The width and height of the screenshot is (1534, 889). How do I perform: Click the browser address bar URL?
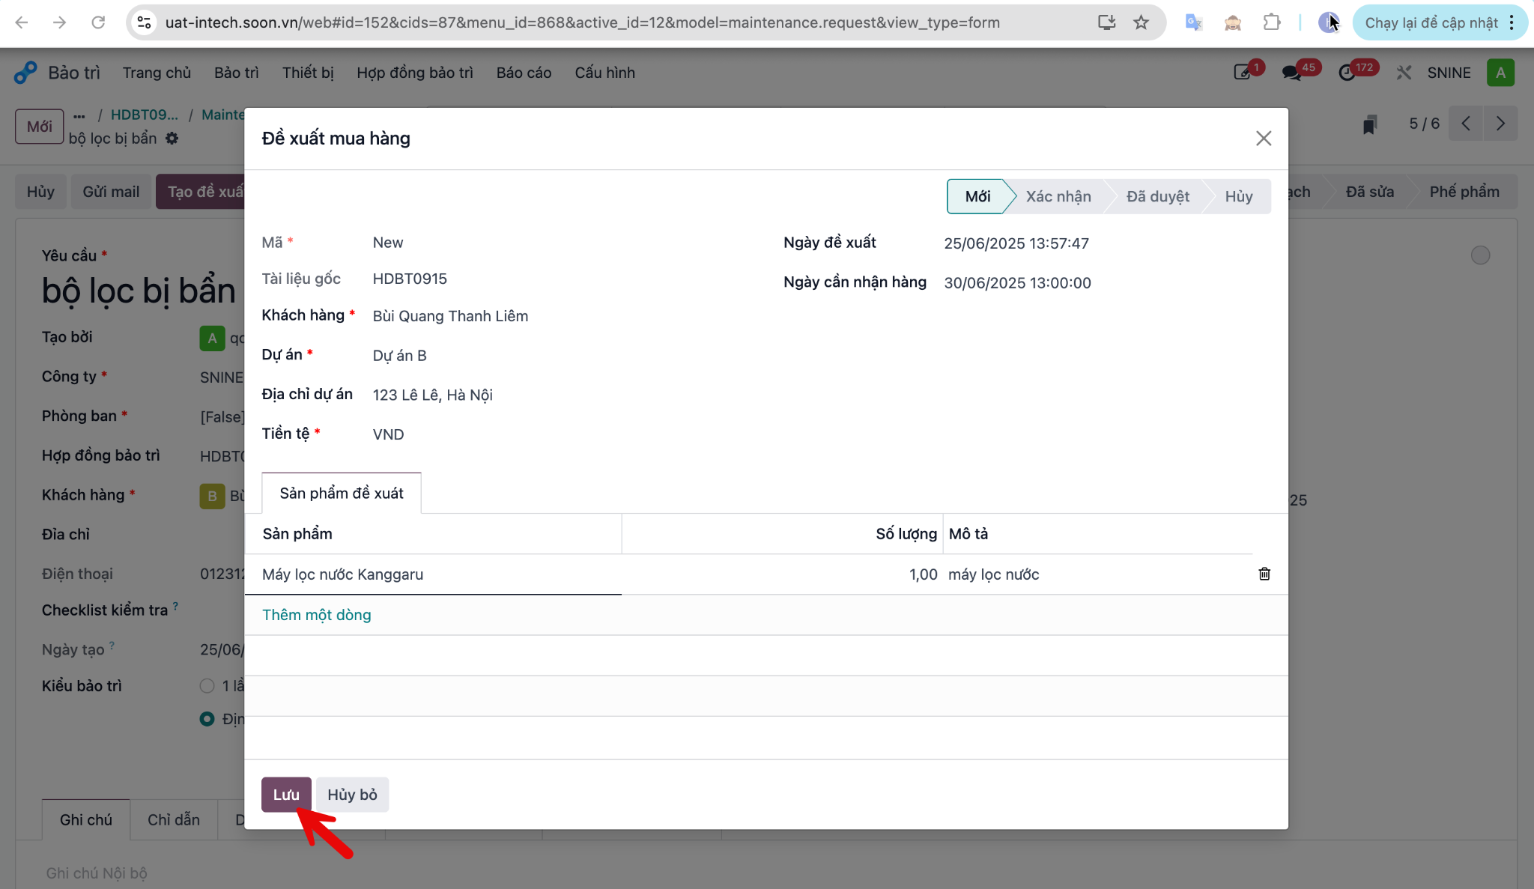[x=582, y=22]
